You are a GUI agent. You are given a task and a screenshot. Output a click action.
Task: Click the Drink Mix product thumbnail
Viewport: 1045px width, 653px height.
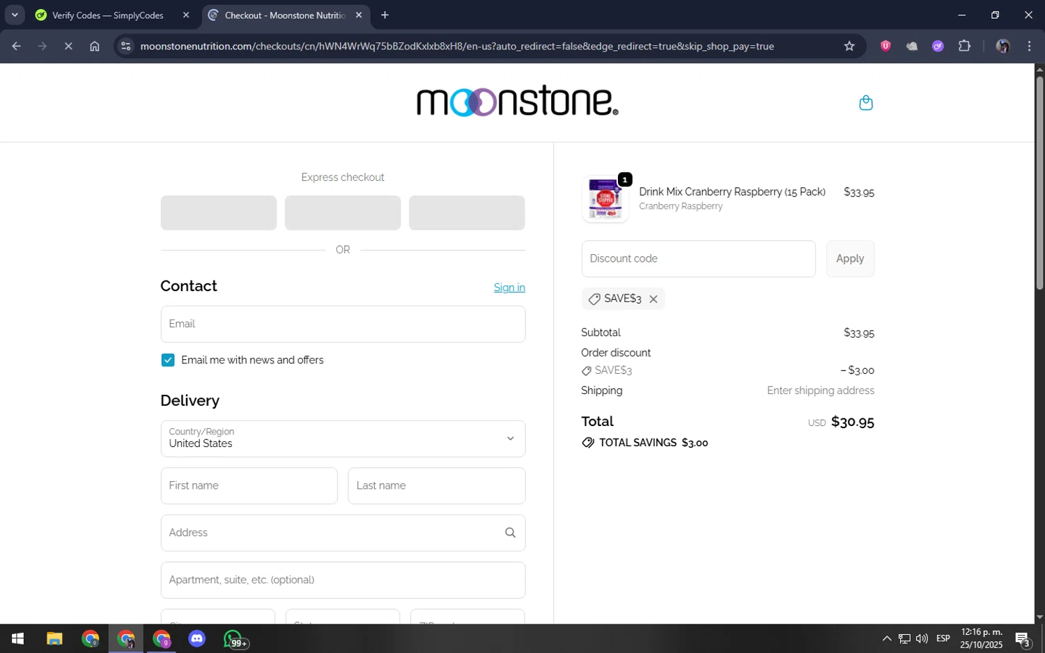605,199
